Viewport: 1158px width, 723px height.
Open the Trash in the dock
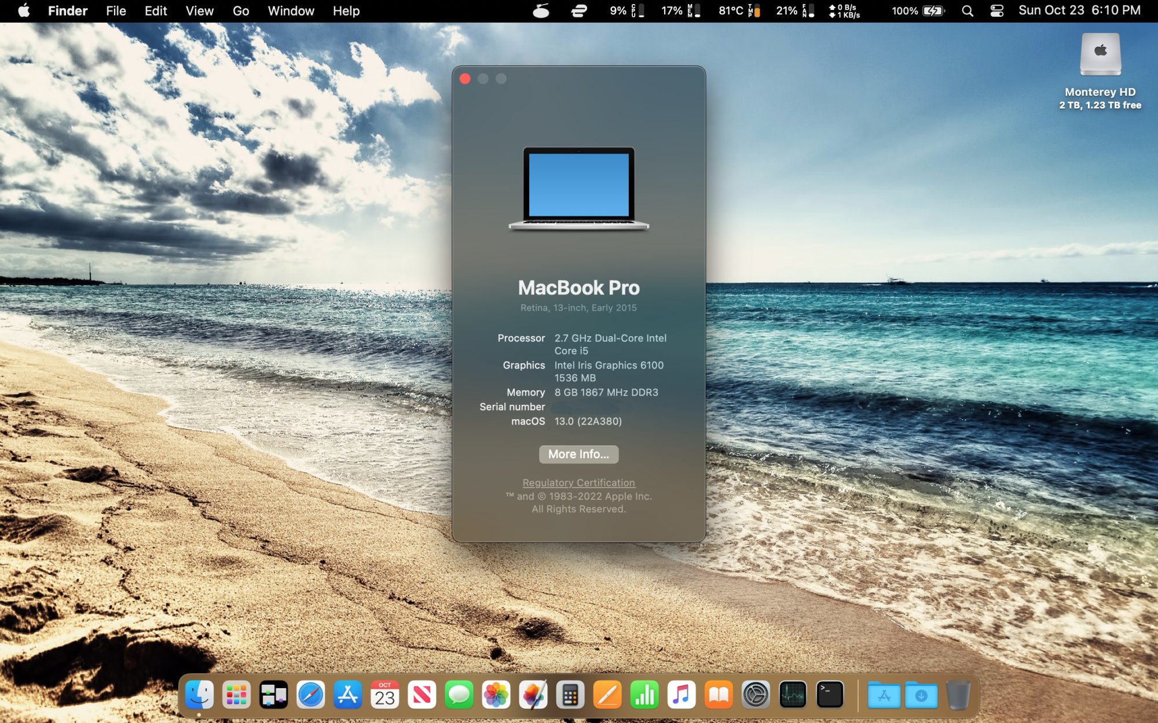pos(958,695)
